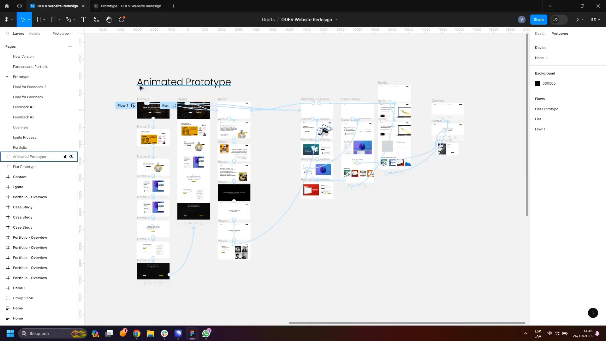Select the Frame tool
606x341 pixels.
click(38, 19)
